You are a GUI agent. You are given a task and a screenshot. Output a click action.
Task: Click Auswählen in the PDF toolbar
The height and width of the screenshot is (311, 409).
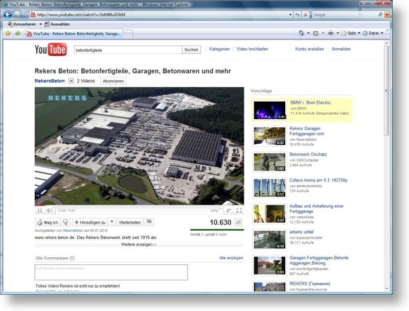57,24
